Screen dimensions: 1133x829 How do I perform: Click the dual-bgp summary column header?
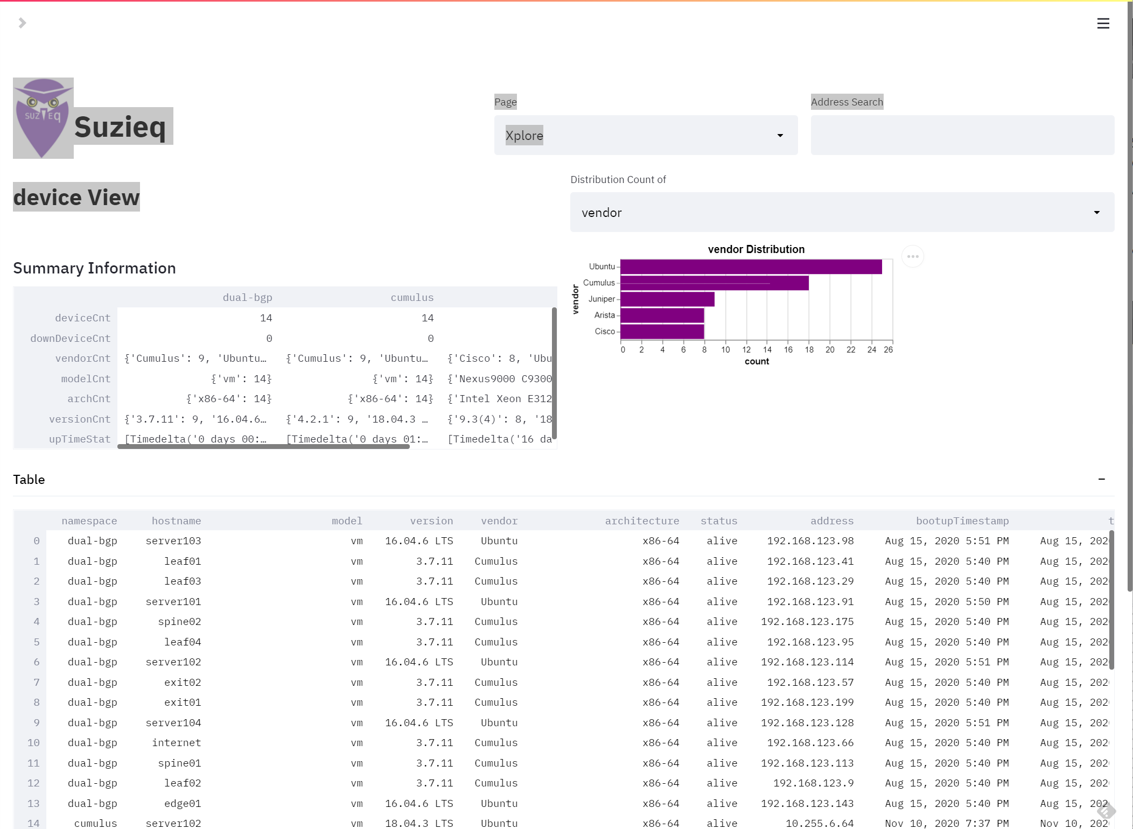[x=247, y=297]
